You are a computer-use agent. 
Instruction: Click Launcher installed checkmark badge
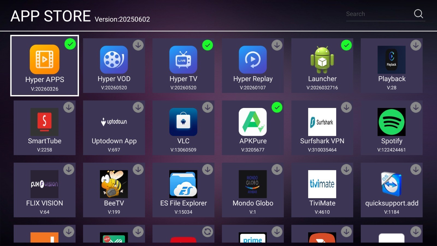coord(346,45)
